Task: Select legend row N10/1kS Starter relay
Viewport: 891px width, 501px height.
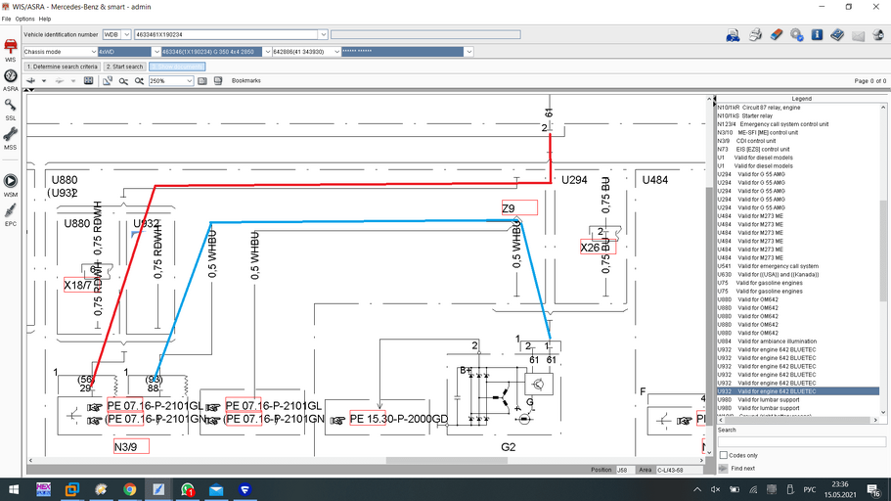Action: [745, 115]
